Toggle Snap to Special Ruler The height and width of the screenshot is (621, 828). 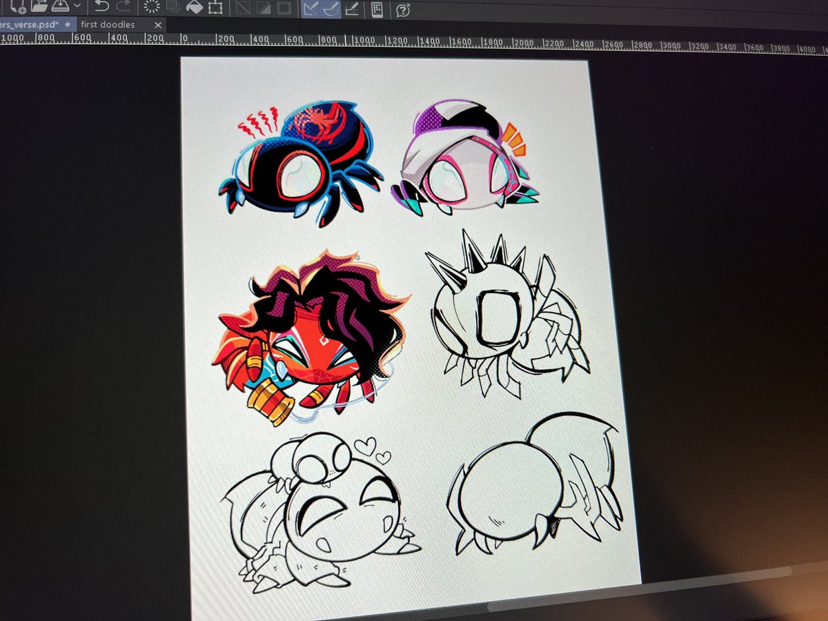click(331, 9)
